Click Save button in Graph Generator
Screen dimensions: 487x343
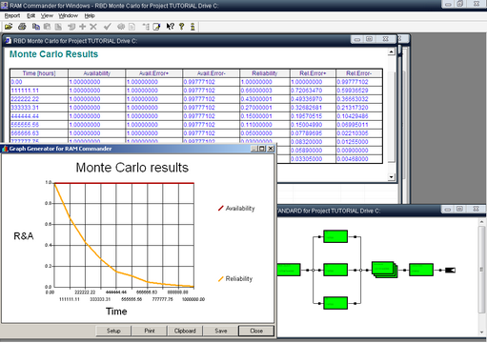pos(221,331)
